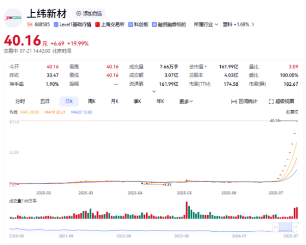Click the 成交额 value 3.07亿
This screenshot has width=306, height=245.
[x=171, y=75]
